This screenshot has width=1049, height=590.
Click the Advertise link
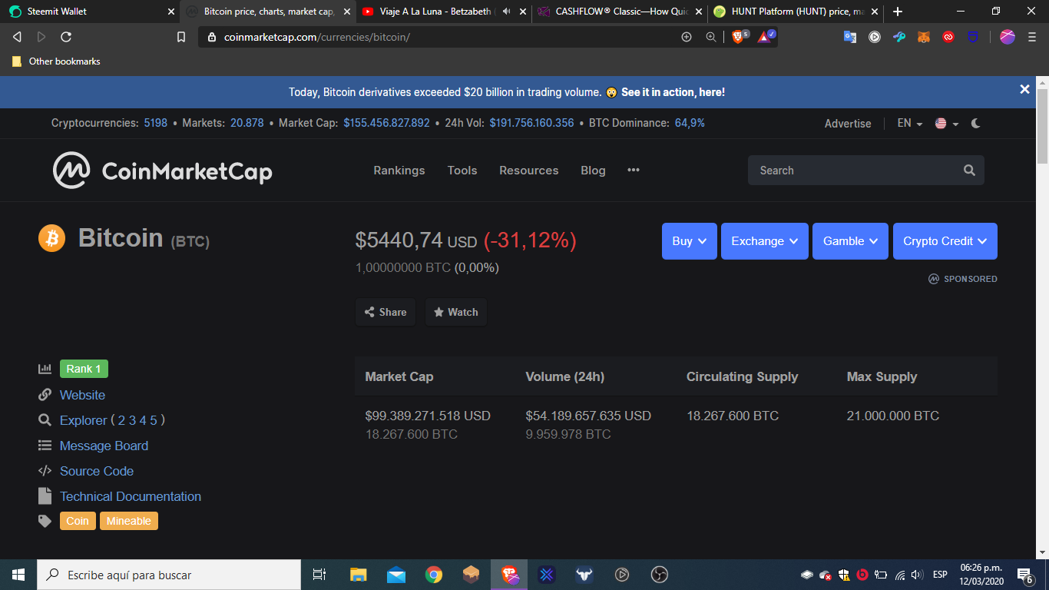tap(848, 123)
